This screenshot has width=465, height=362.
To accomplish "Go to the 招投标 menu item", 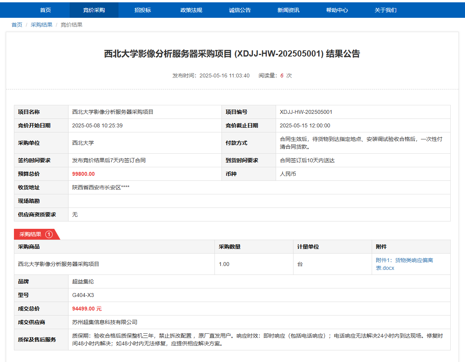I will click(142, 10).
